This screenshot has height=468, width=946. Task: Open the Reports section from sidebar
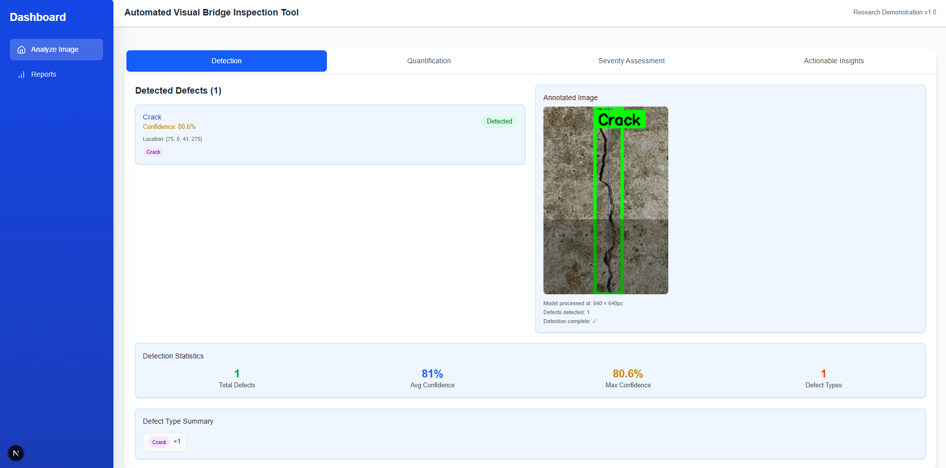(43, 74)
